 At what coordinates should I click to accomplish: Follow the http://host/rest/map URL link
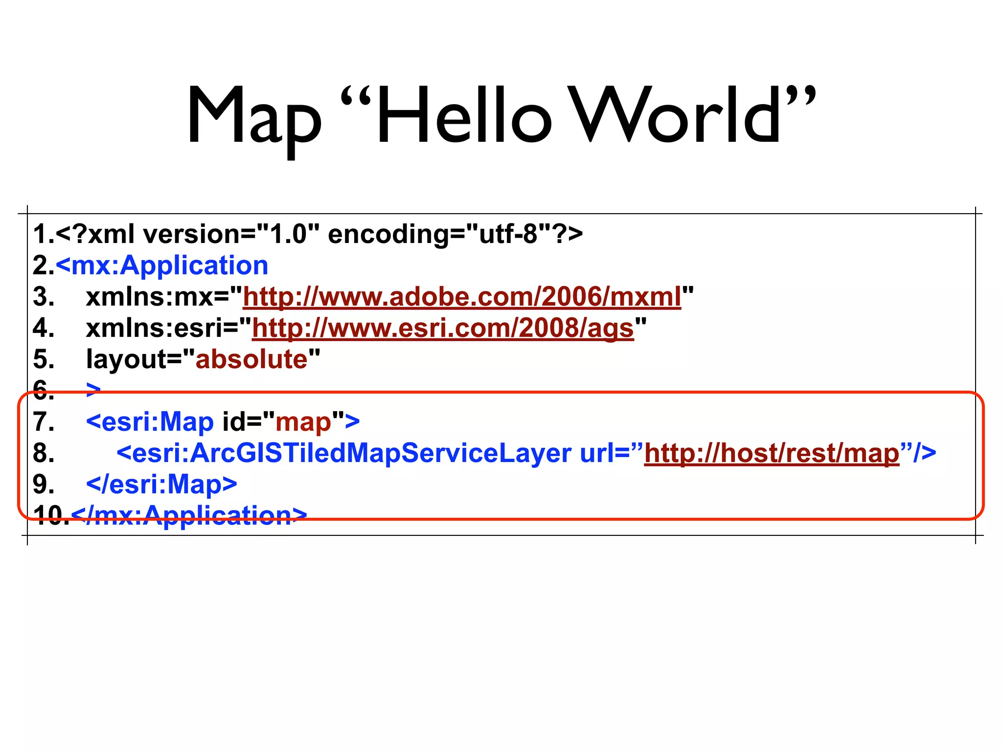pyautogui.click(x=772, y=453)
